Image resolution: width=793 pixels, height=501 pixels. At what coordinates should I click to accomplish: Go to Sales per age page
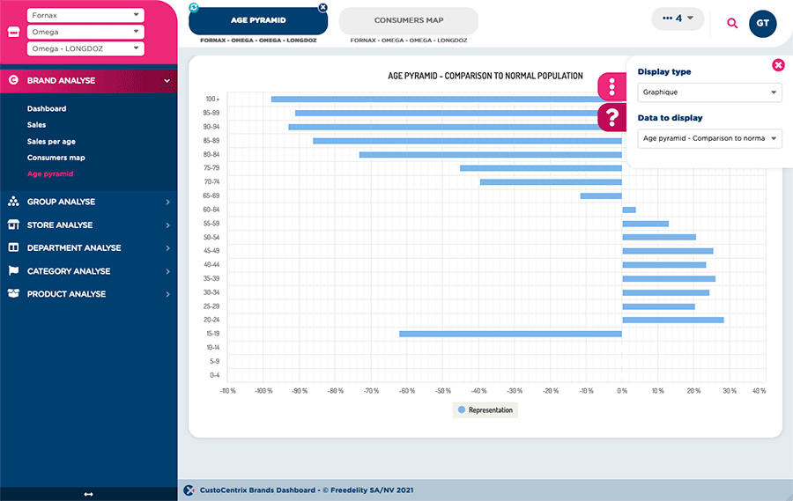(x=51, y=141)
